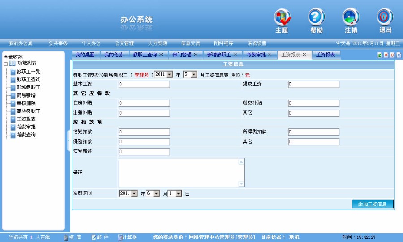Click the 基本工资 input field
Image resolution: width=403 pixels, height=242 pixels.
coord(144,84)
